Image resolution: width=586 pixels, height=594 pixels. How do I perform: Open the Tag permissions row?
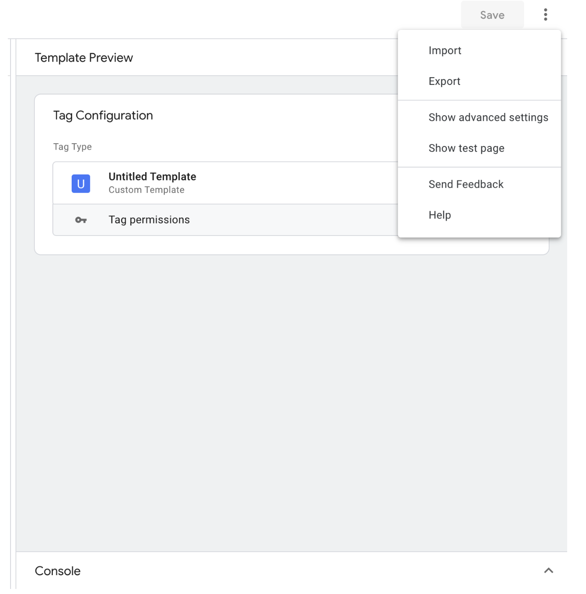click(149, 219)
